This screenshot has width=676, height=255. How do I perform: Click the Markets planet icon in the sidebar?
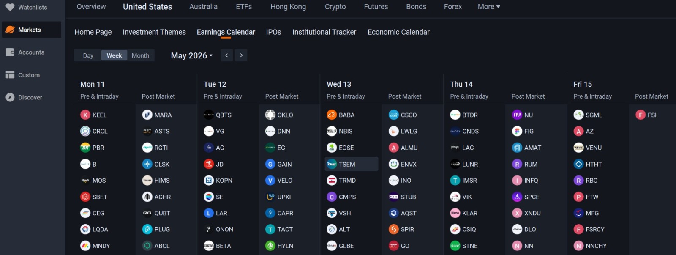[x=10, y=30]
